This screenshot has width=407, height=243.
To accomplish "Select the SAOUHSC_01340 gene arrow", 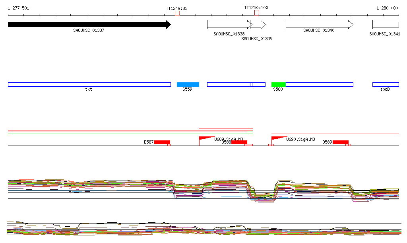I will (x=319, y=25).
